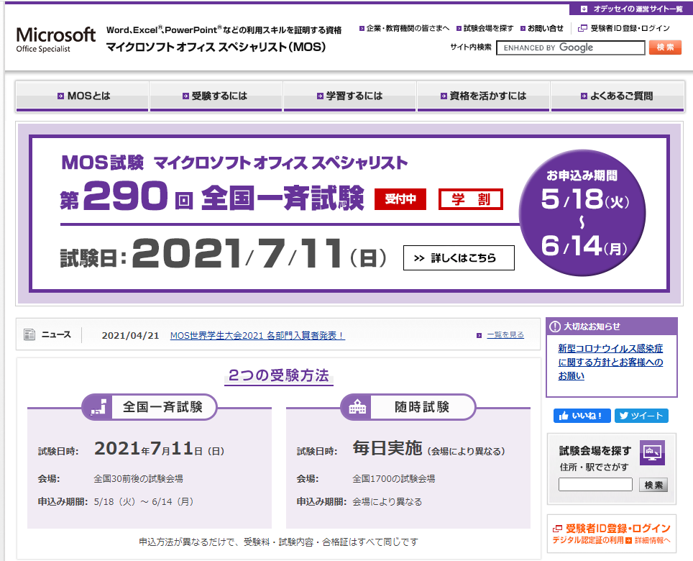693x561 pixels.
Task: Open MOS世界学生大会2021 各部門入賞者発表 news link
Action: pyautogui.click(x=257, y=336)
